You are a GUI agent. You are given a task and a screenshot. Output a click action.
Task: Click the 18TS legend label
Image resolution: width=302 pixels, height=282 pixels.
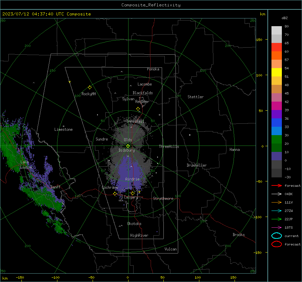point(289,228)
